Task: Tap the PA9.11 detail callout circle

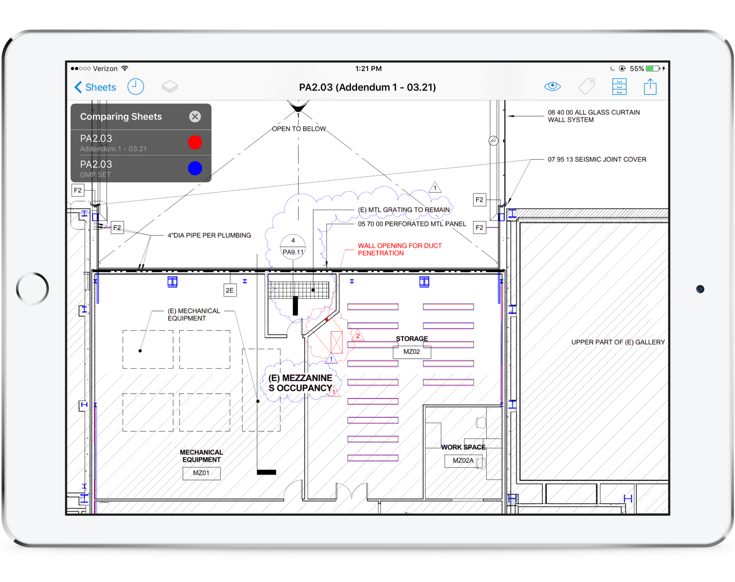Action: point(293,246)
